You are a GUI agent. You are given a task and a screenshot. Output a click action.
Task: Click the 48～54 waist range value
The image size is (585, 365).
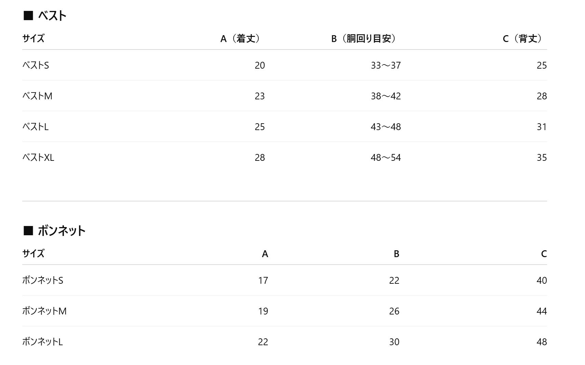pyautogui.click(x=386, y=157)
